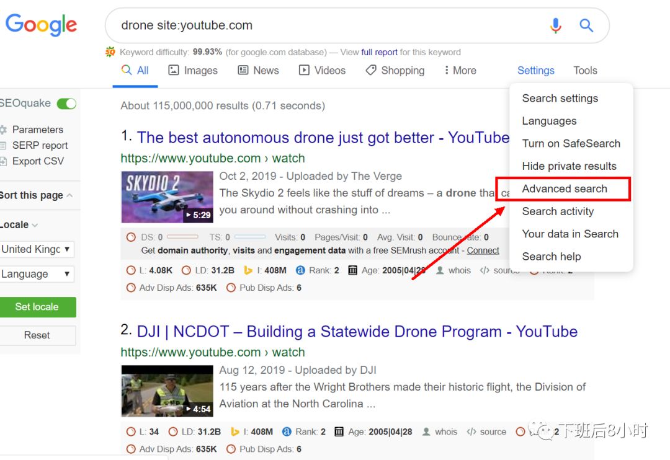Open the United Kingdom country dropdown

(37, 249)
